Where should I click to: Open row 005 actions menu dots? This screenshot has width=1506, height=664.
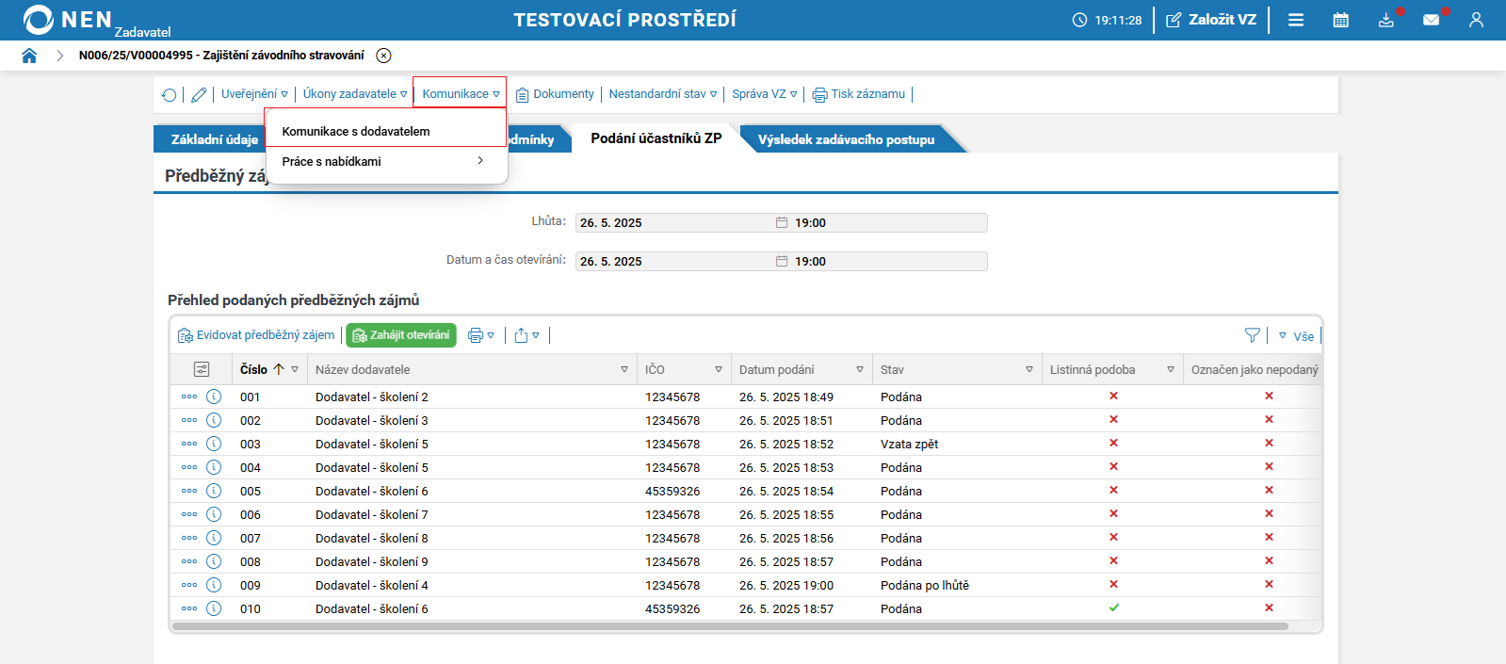pyautogui.click(x=189, y=491)
